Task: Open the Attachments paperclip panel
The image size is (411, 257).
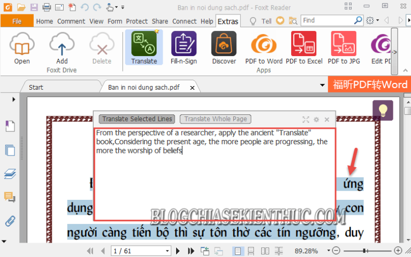Action: [10, 221]
